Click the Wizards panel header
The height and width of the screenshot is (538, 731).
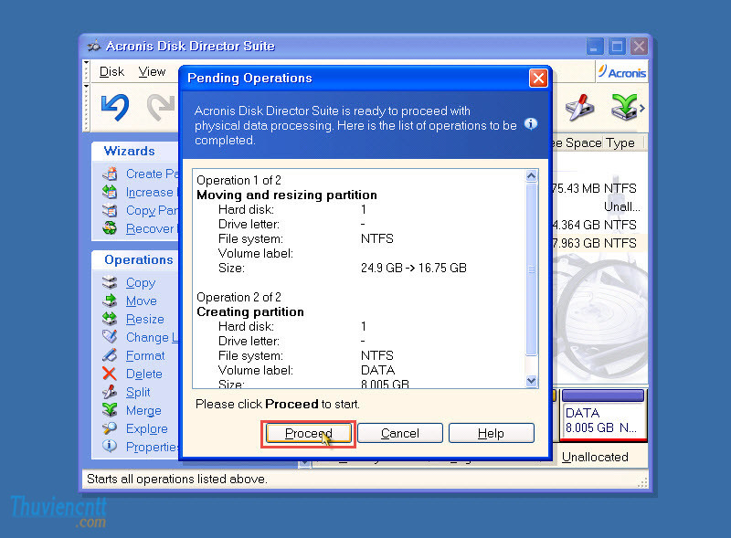pos(135,151)
